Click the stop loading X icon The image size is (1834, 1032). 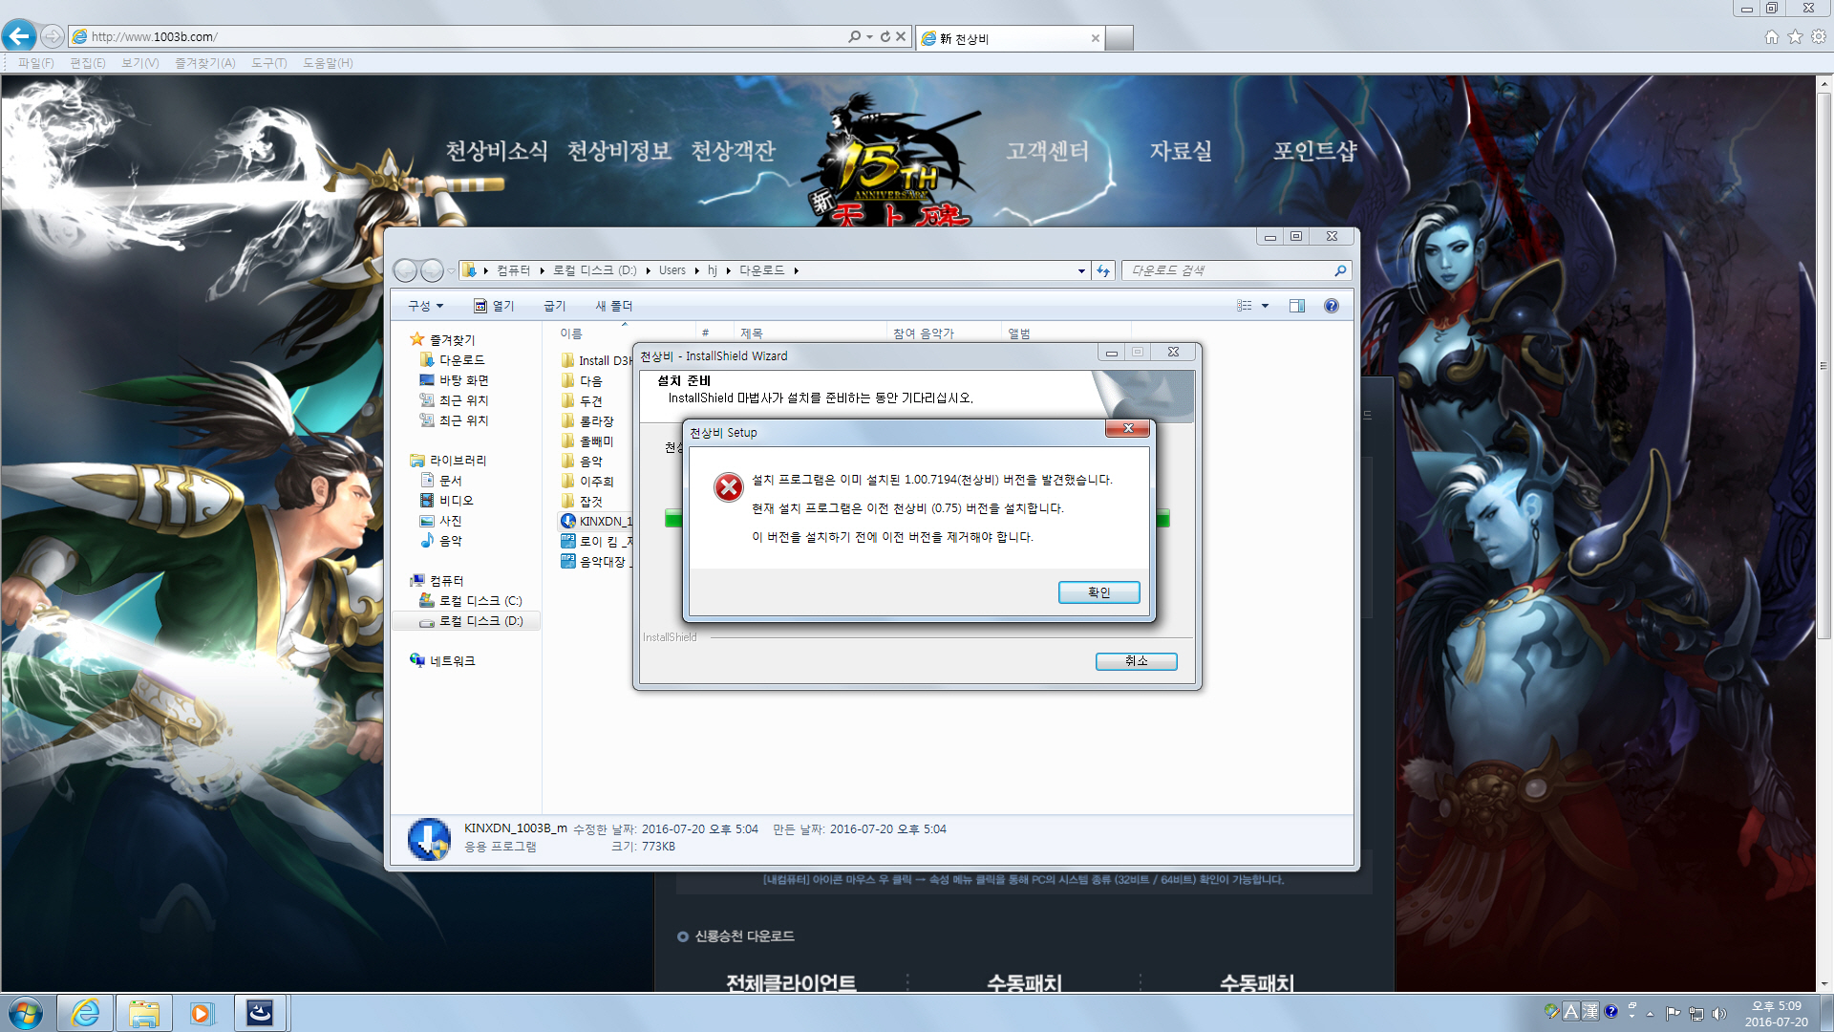click(x=901, y=36)
